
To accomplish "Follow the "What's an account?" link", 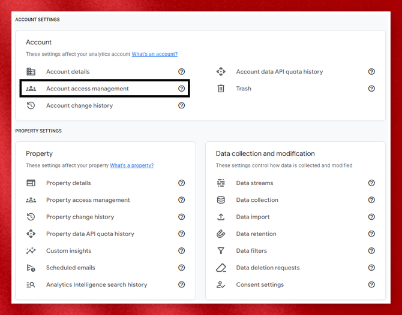I will click(155, 54).
